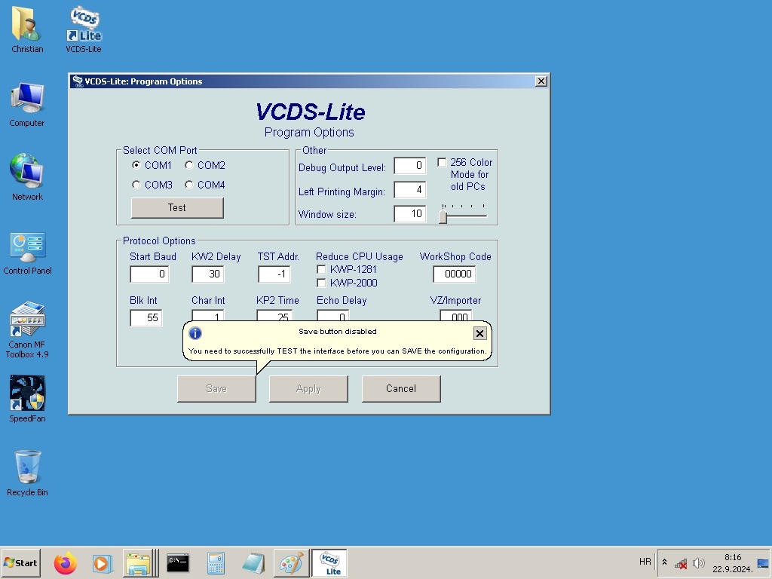
Task: Open the clock showing 8:16
Action: 733,562
